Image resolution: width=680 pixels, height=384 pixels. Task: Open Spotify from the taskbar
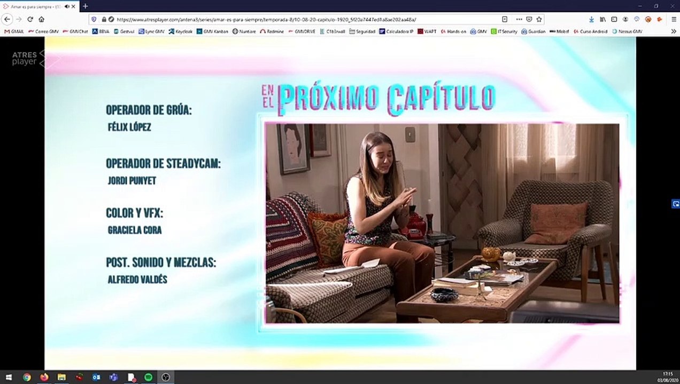coord(148,377)
